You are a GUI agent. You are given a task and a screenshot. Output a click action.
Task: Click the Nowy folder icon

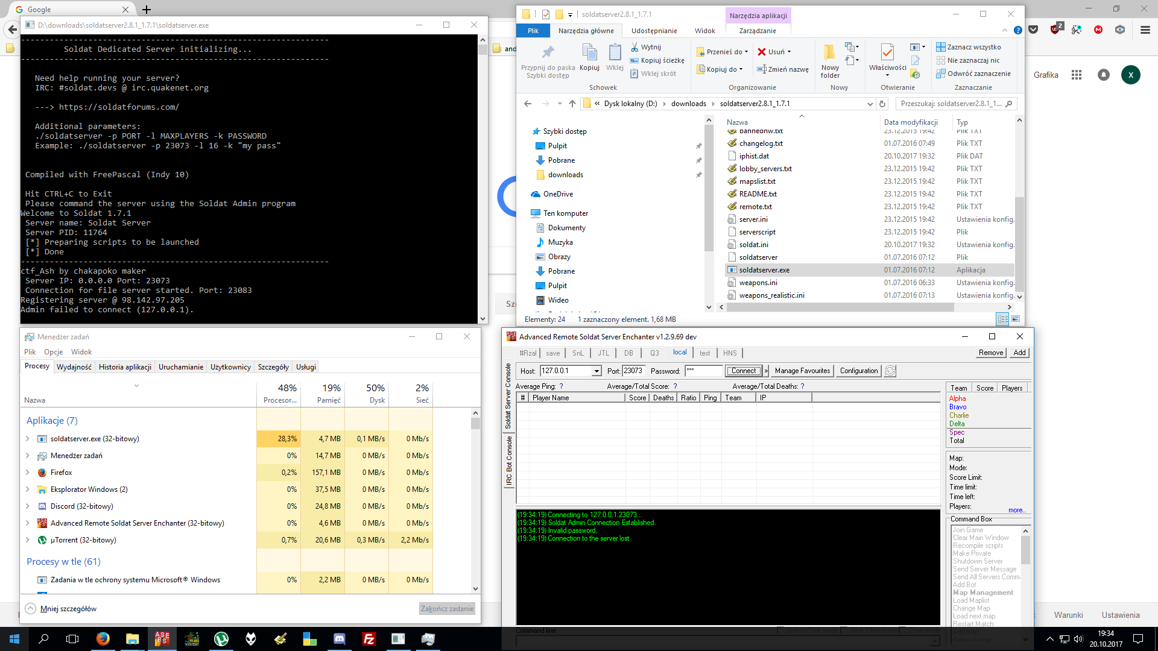click(x=830, y=53)
